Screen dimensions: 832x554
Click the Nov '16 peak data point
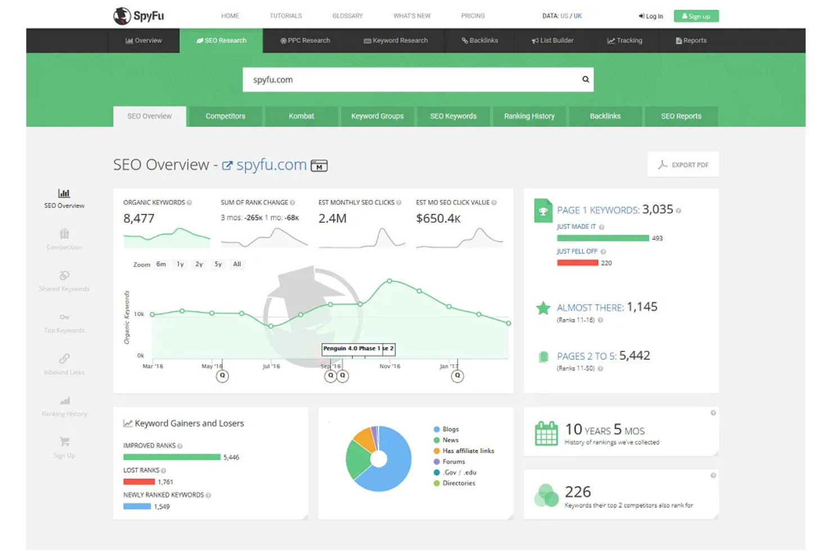pyautogui.click(x=390, y=281)
